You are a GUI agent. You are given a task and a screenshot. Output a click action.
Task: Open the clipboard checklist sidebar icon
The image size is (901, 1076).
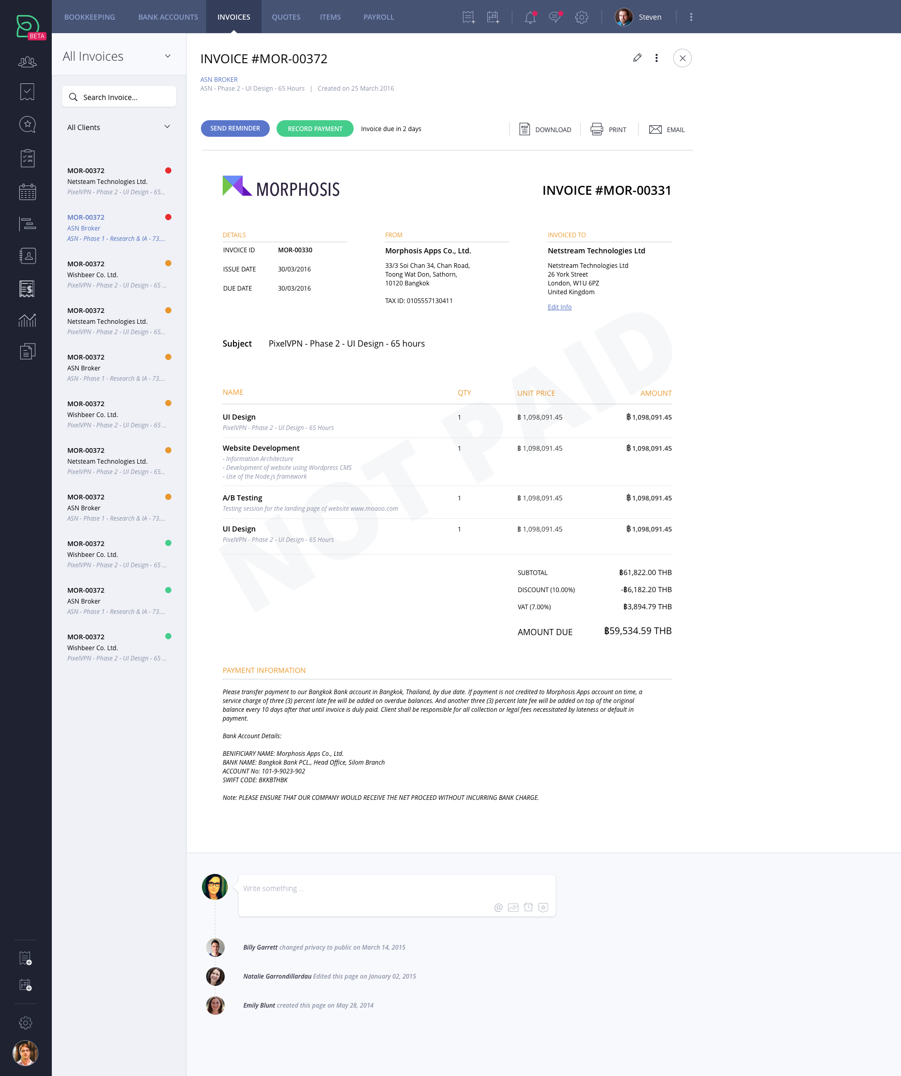(27, 158)
